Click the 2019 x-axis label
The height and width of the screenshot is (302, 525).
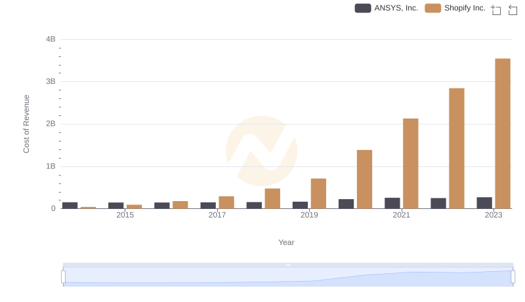pos(309,215)
